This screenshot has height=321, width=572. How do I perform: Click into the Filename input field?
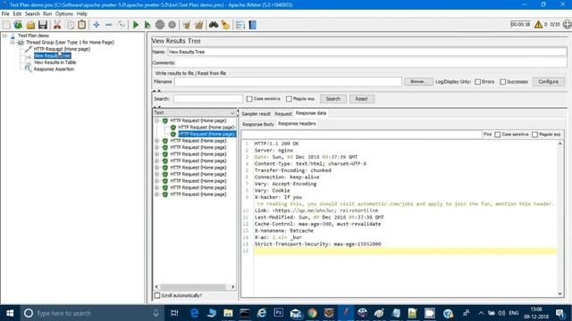pyautogui.click(x=288, y=81)
